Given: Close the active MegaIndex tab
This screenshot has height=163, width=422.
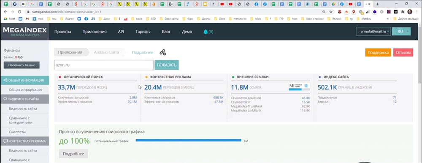Looking at the screenshot, I should (369, 4).
